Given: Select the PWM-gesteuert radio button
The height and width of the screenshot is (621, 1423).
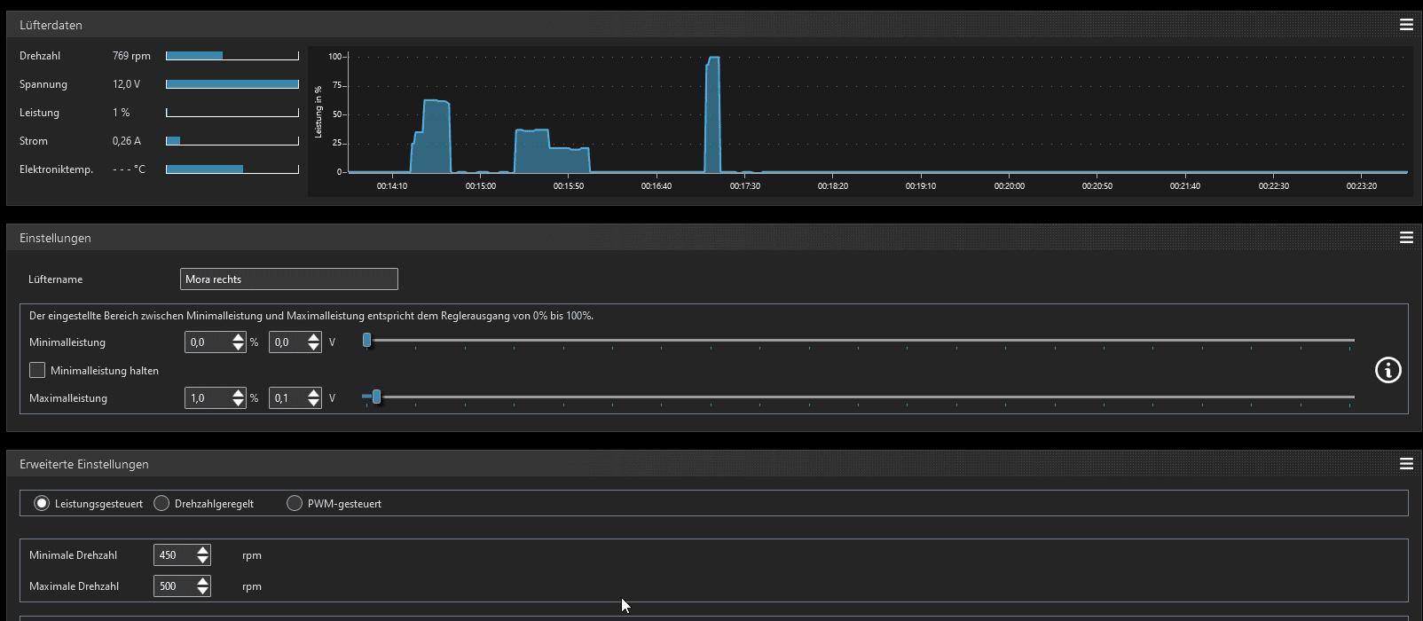Looking at the screenshot, I should (295, 503).
